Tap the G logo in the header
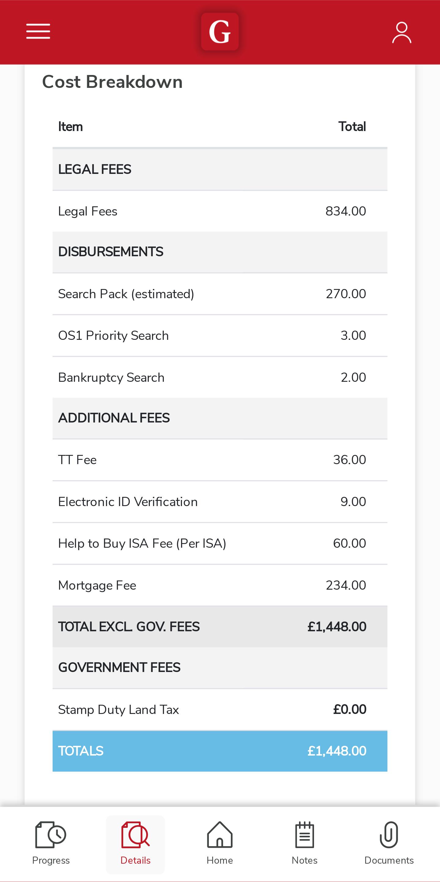Image resolution: width=440 pixels, height=882 pixels. 220,32
